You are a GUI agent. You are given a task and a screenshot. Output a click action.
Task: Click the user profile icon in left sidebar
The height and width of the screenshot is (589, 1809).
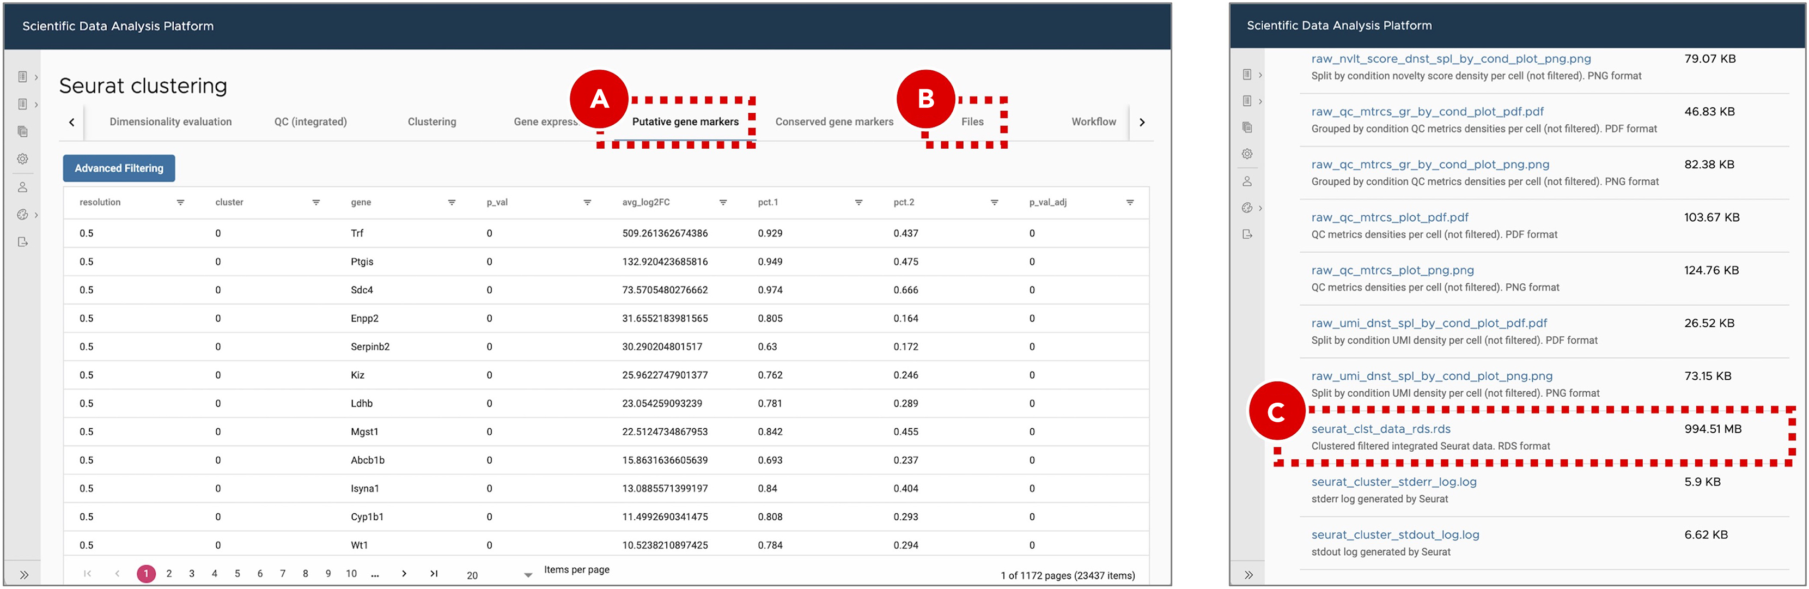coord(22,187)
